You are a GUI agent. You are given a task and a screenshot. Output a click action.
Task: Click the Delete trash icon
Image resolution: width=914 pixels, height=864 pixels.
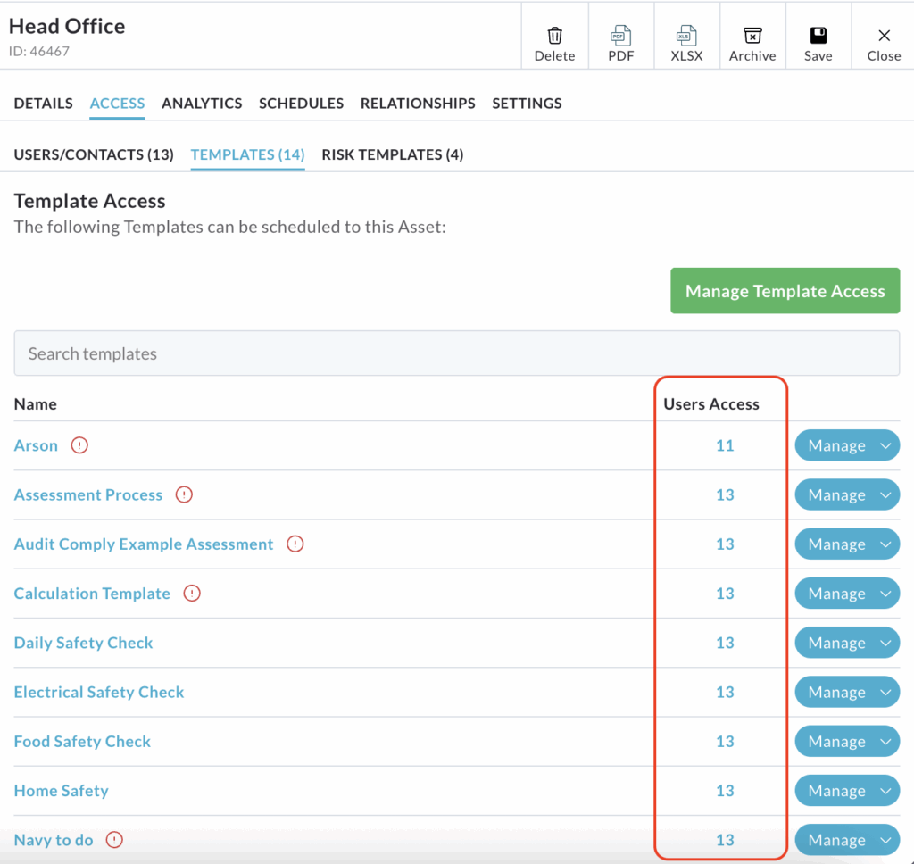point(554,37)
